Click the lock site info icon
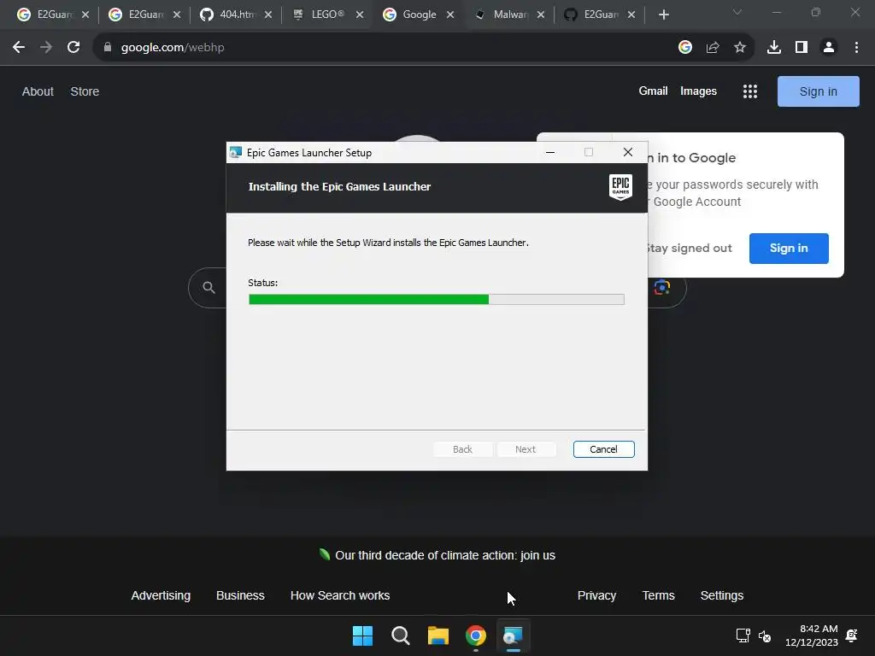Viewport: 875px width, 656px height. [108, 48]
